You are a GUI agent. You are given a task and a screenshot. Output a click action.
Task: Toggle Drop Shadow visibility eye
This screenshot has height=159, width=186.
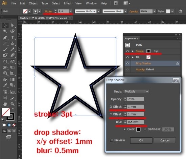click(x=127, y=63)
